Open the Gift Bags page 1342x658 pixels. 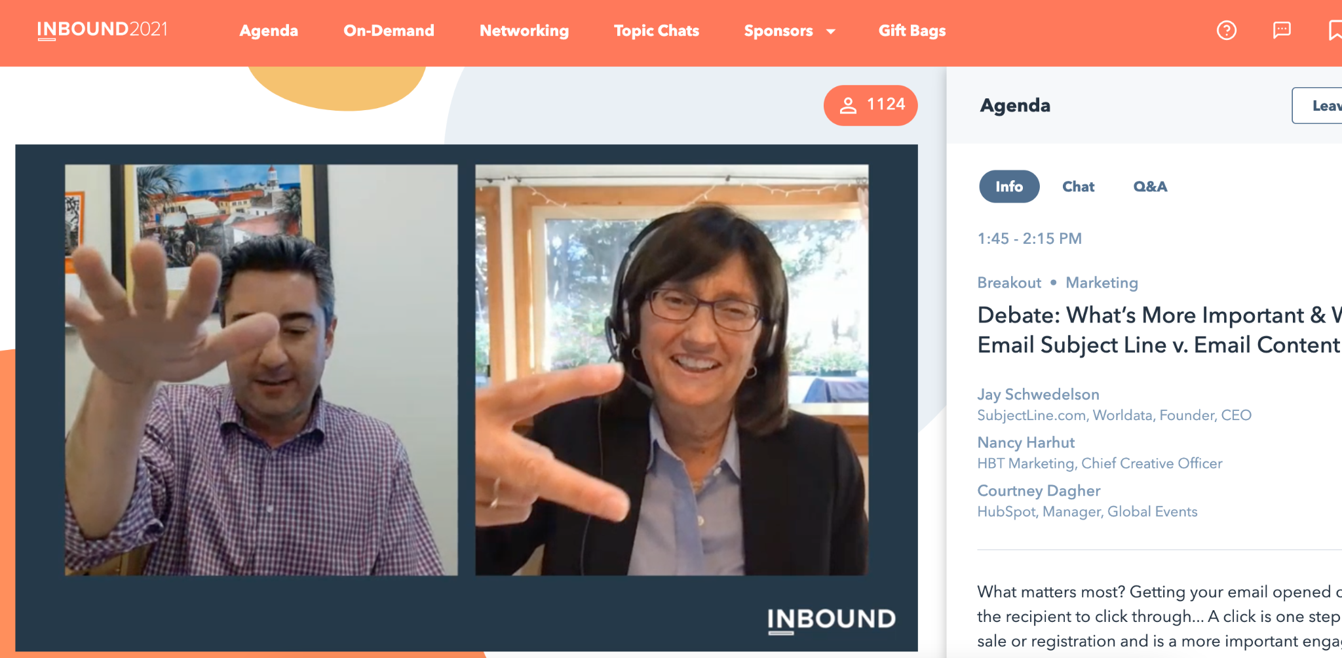pyautogui.click(x=912, y=31)
